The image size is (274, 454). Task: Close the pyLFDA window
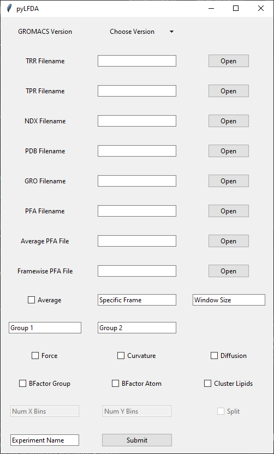261,8
